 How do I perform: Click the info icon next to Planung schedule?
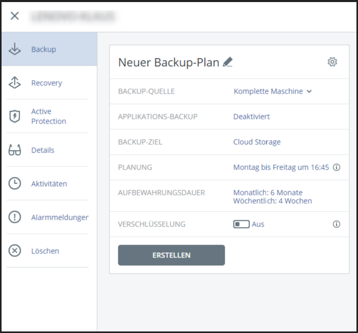336,168
